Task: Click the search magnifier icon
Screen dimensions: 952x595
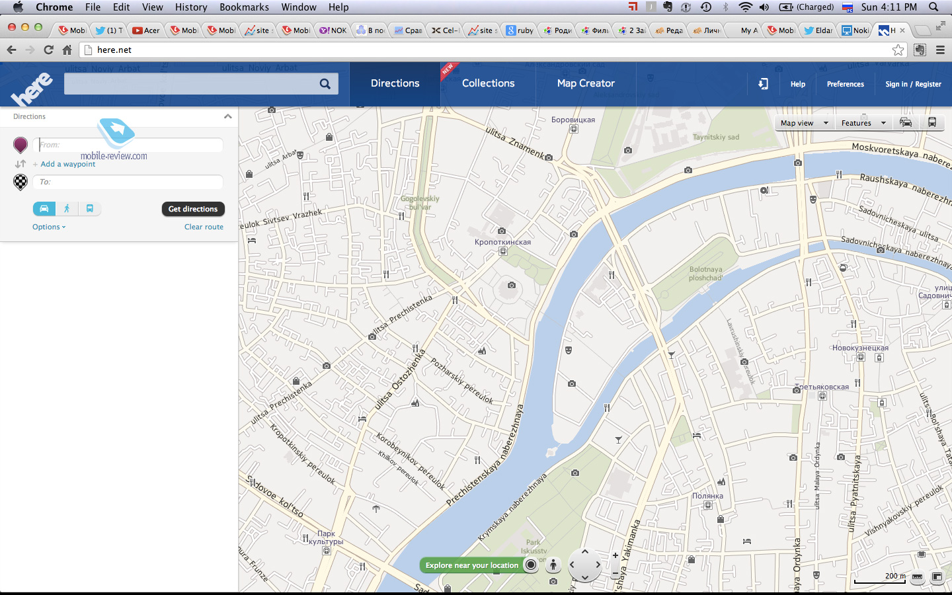Action: [325, 83]
